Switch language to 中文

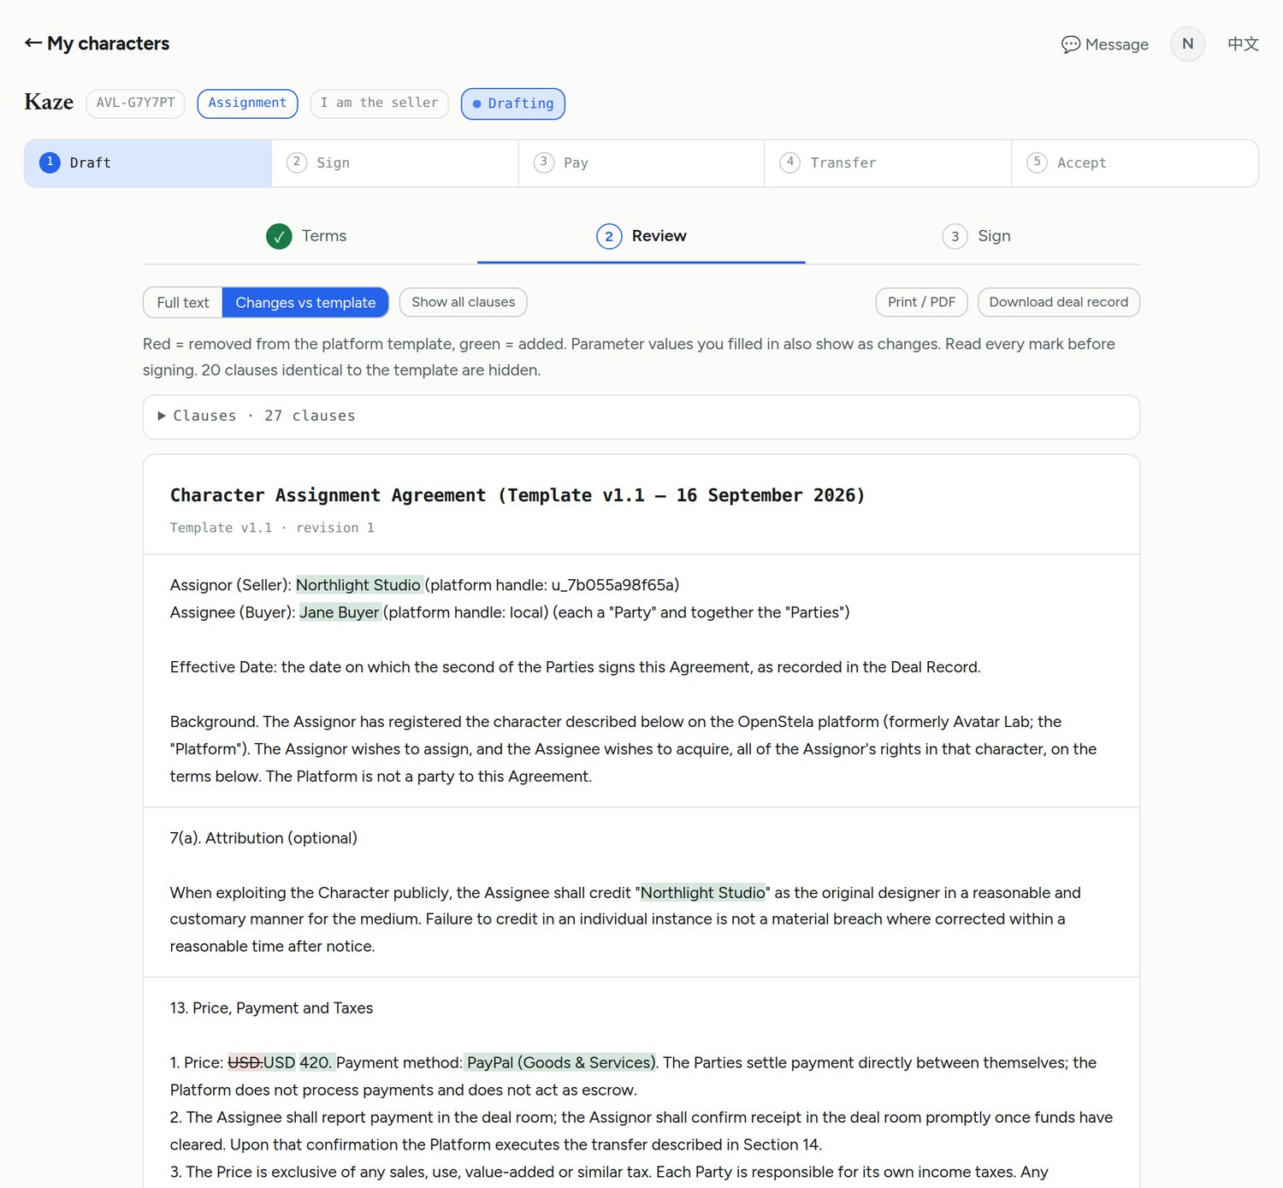click(1243, 44)
